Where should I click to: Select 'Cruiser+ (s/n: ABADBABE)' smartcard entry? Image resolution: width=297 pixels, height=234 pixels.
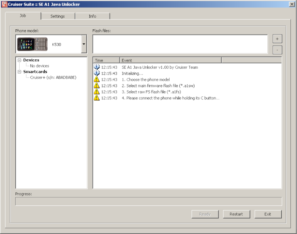pyautogui.click(x=53, y=78)
